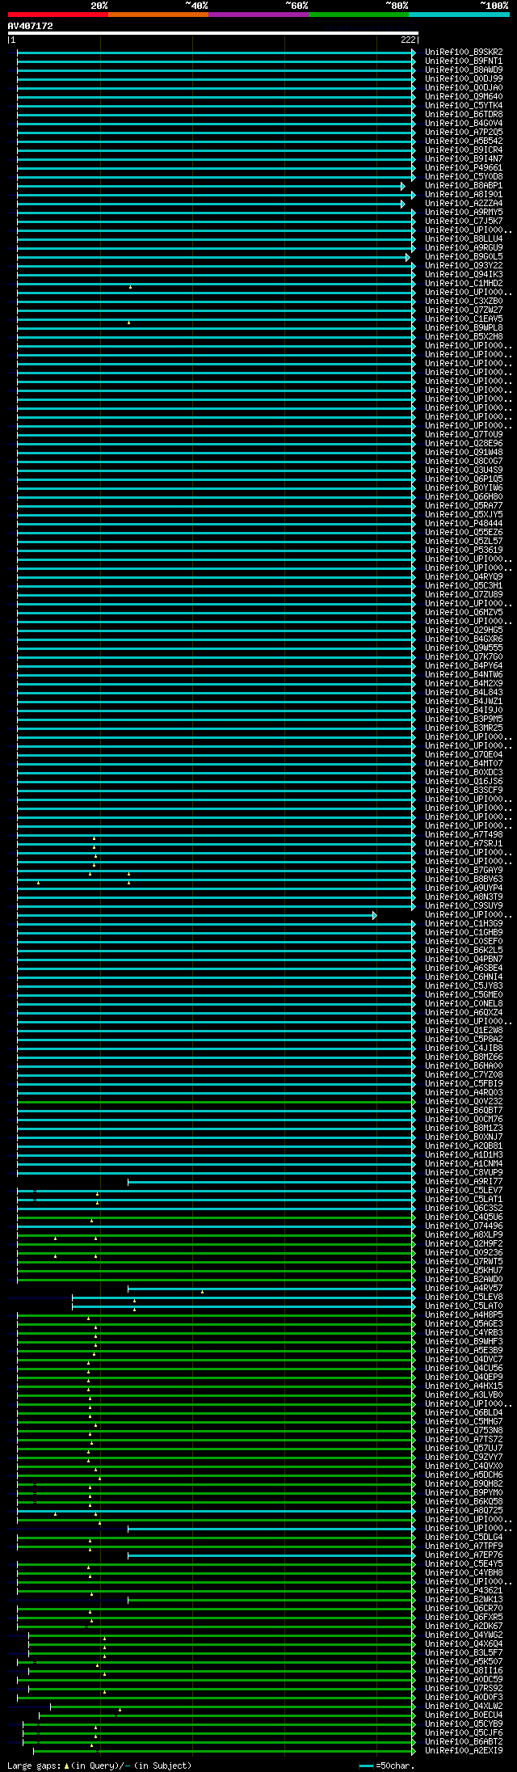Select hit label UniRef100_Q28E96

464,444
